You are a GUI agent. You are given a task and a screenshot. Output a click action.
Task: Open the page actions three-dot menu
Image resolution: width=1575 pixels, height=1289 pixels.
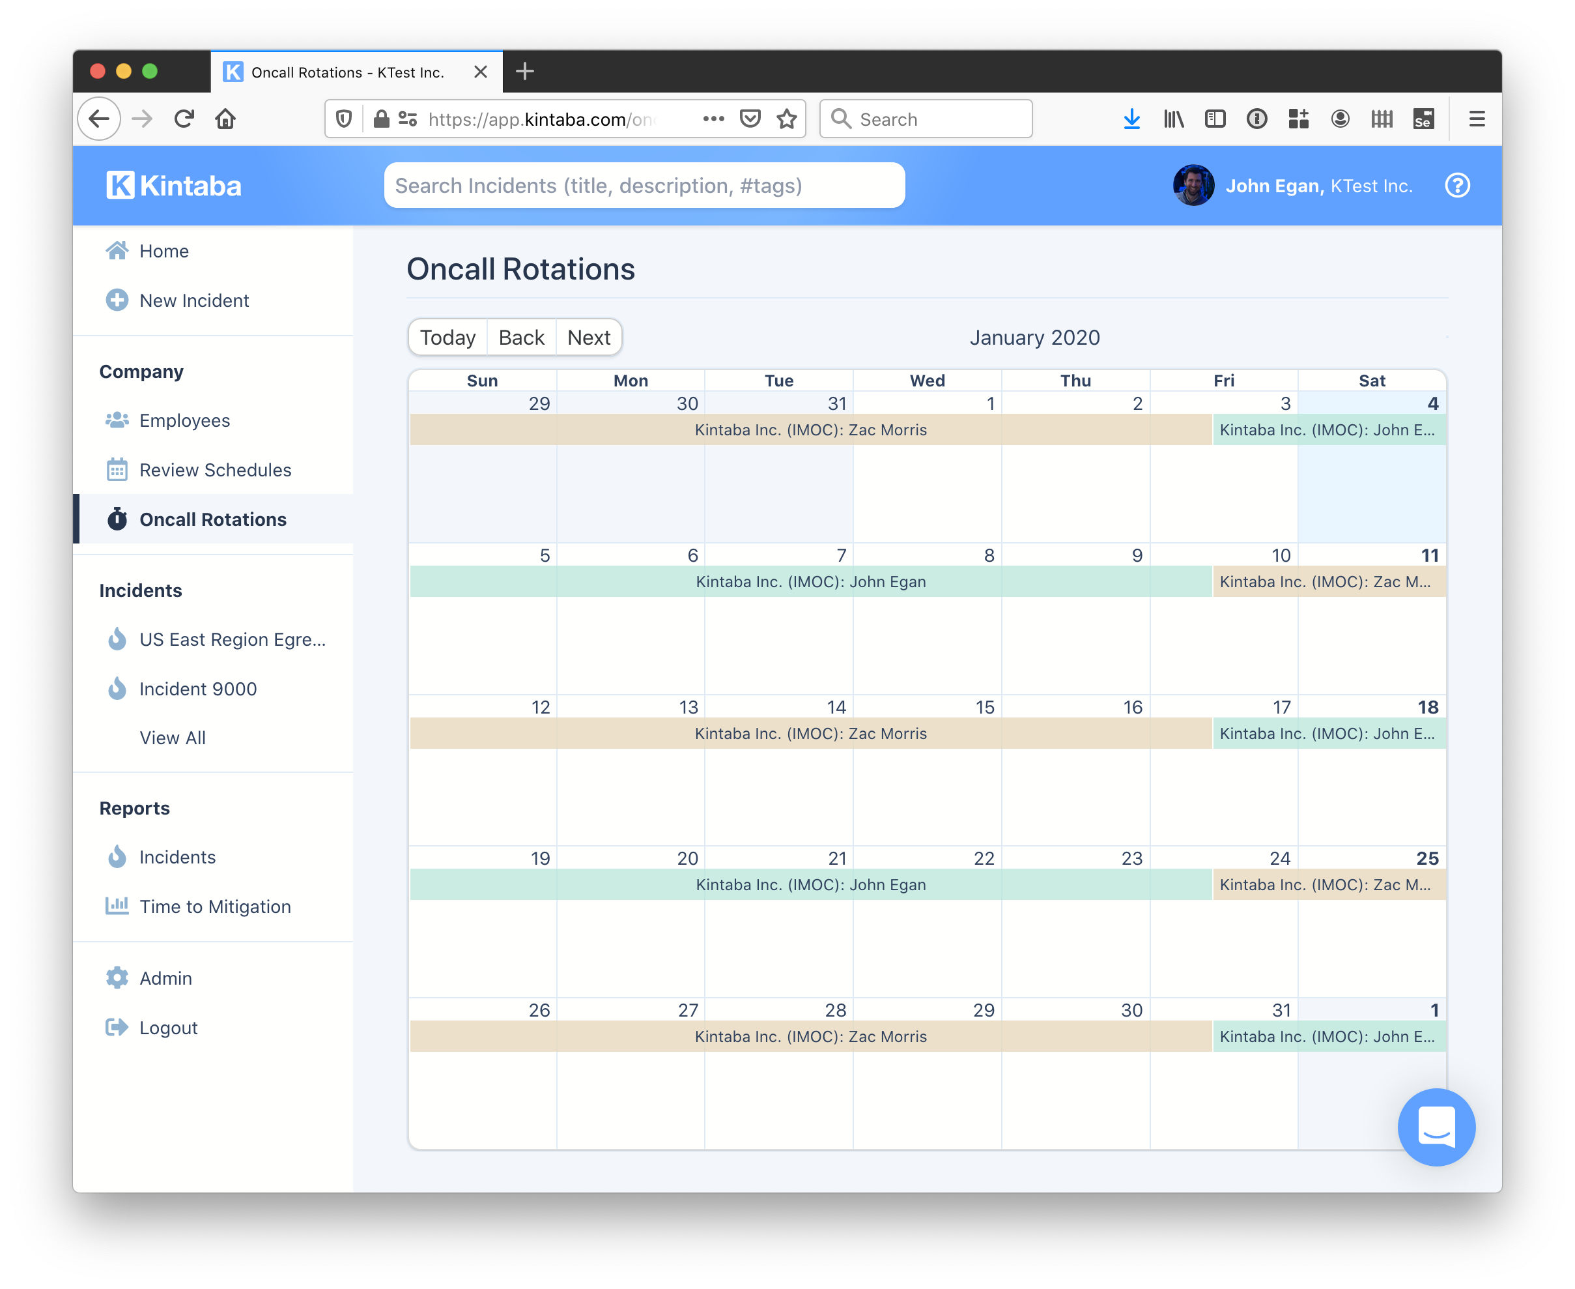pos(713,119)
